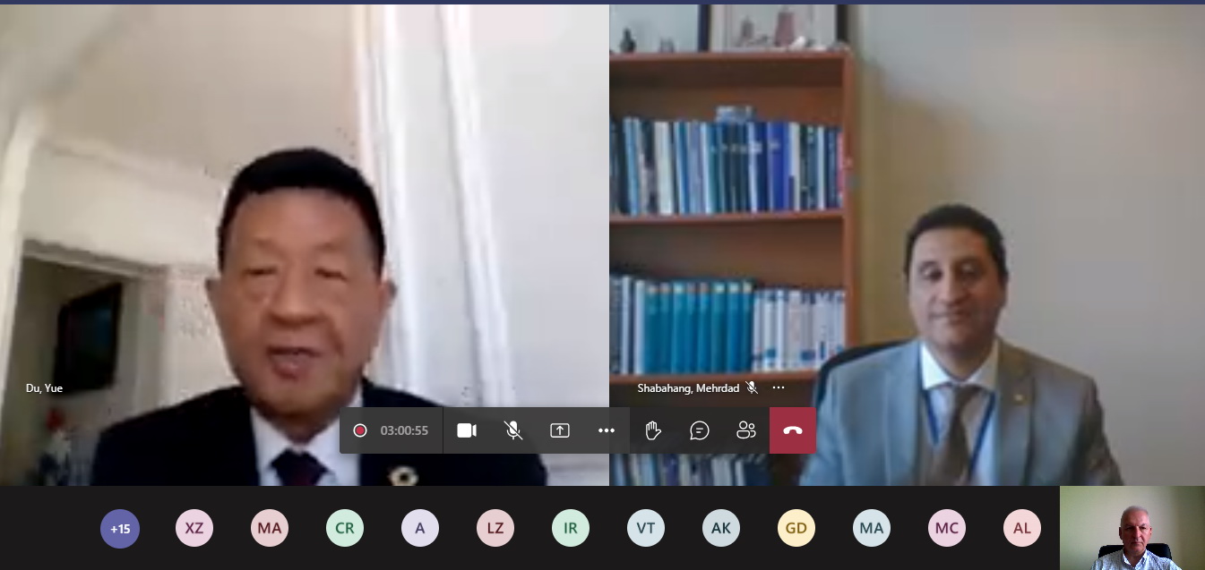Open the share content tray
1205x570 pixels.
[560, 430]
